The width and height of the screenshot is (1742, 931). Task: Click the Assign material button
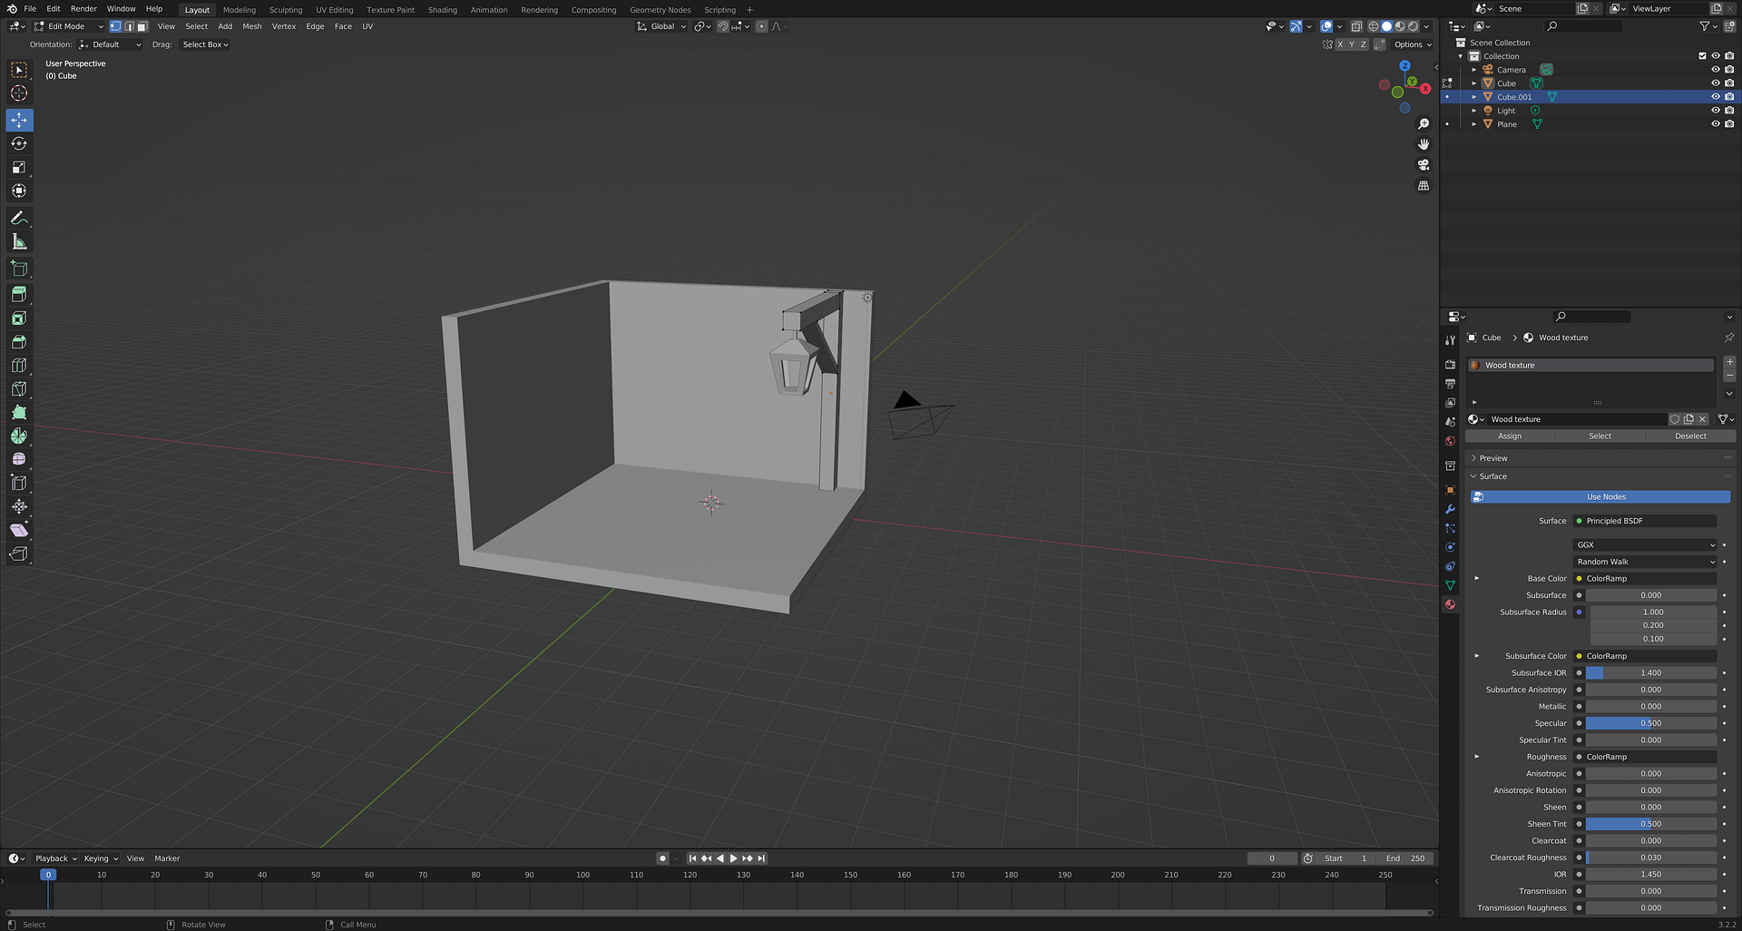coord(1510,436)
